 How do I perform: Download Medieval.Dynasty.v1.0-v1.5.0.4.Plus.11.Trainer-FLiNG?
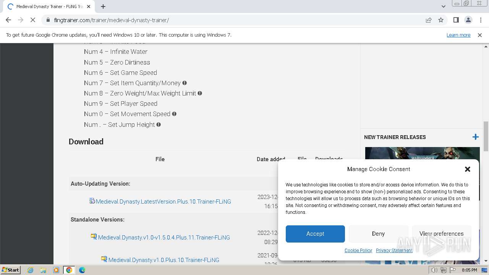[164, 237]
